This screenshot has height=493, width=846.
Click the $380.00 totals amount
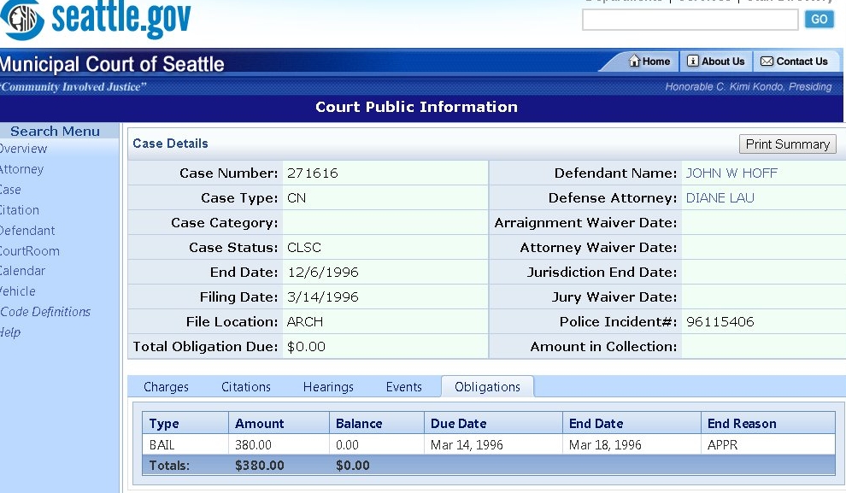[260, 466]
